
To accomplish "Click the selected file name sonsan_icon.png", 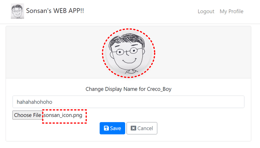I will tap(63, 115).
